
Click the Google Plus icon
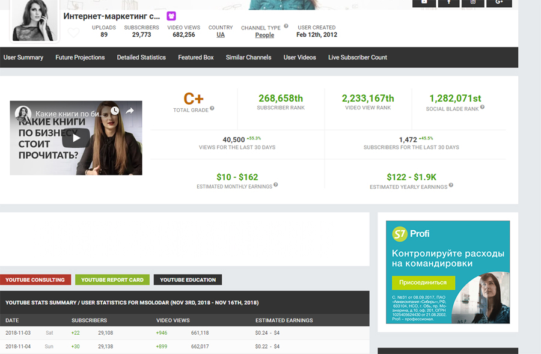(x=499, y=3)
